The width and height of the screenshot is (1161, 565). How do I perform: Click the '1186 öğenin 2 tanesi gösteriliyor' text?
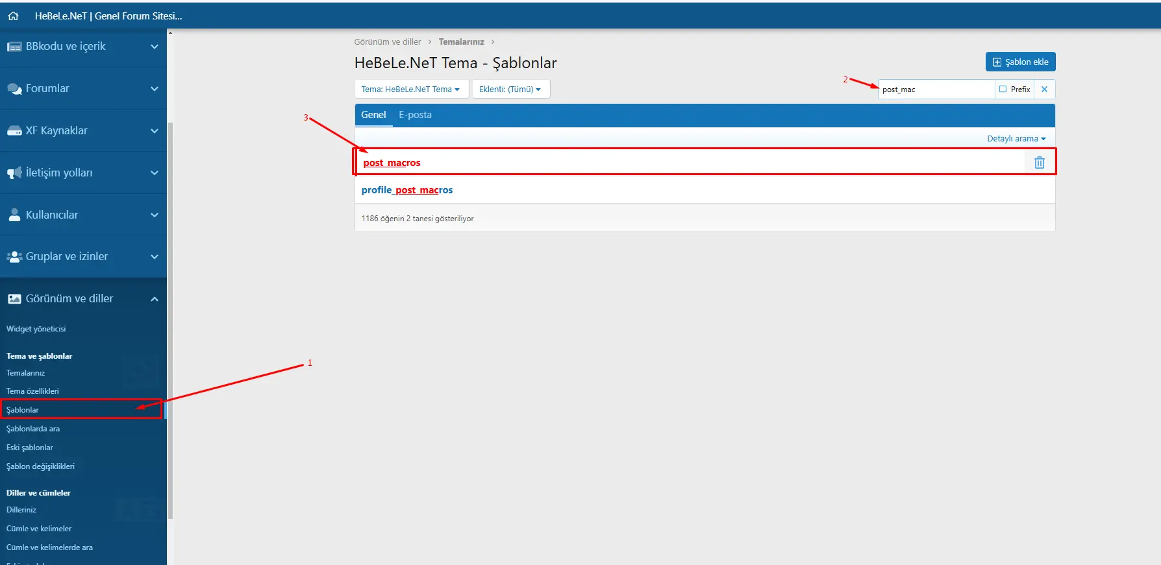pos(418,219)
